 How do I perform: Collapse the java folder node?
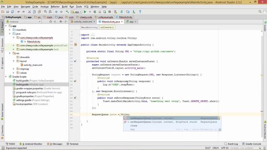point(10,34)
